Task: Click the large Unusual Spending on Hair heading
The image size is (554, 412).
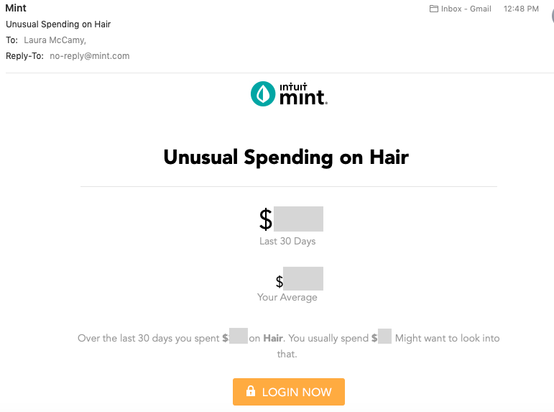Action: tap(286, 157)
